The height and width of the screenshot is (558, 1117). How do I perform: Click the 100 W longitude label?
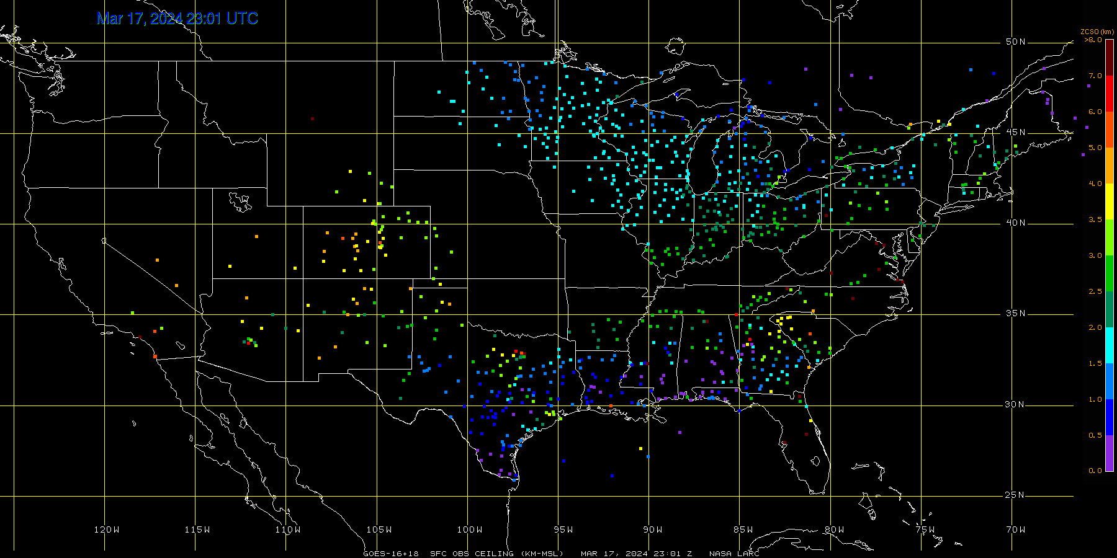[x=470, y=529]
